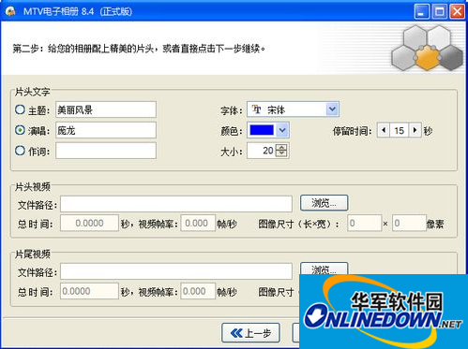Image resolution: width=468 pixels, height=349 pixels.
Task: Click 片尾视频 总时间 field showing 0.0000
Action: click(x=89, y=291)
